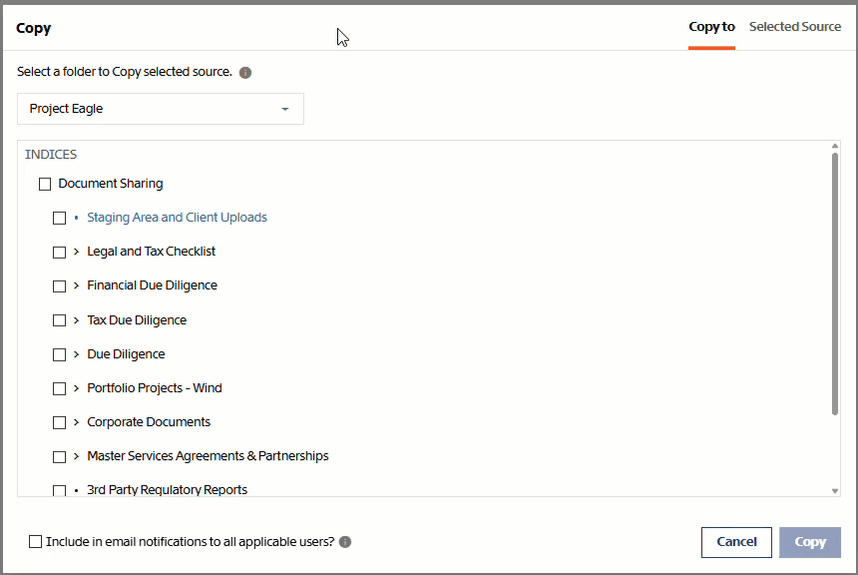
Task: Check Legal and Tax Checklist checkbox
Action: (59, 252)
